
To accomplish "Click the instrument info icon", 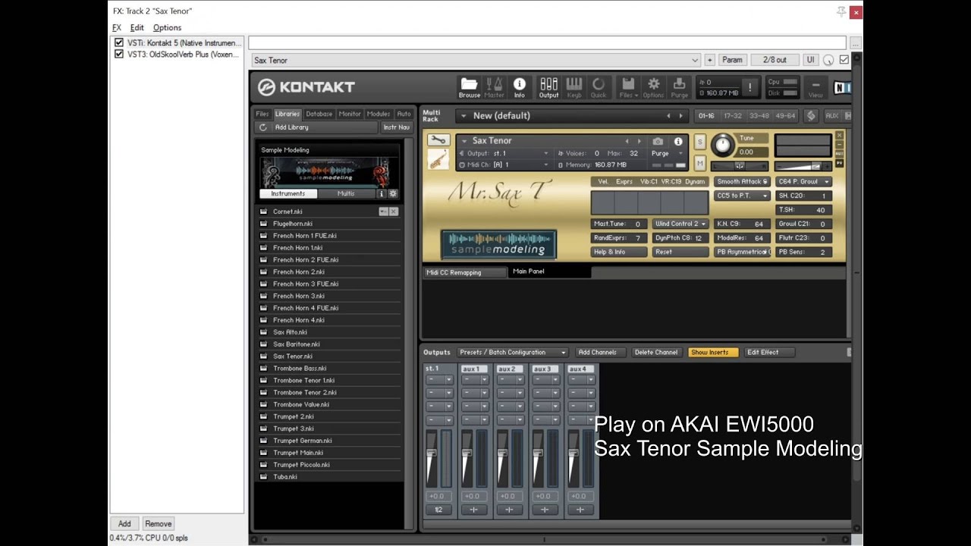I will (678, 141).
